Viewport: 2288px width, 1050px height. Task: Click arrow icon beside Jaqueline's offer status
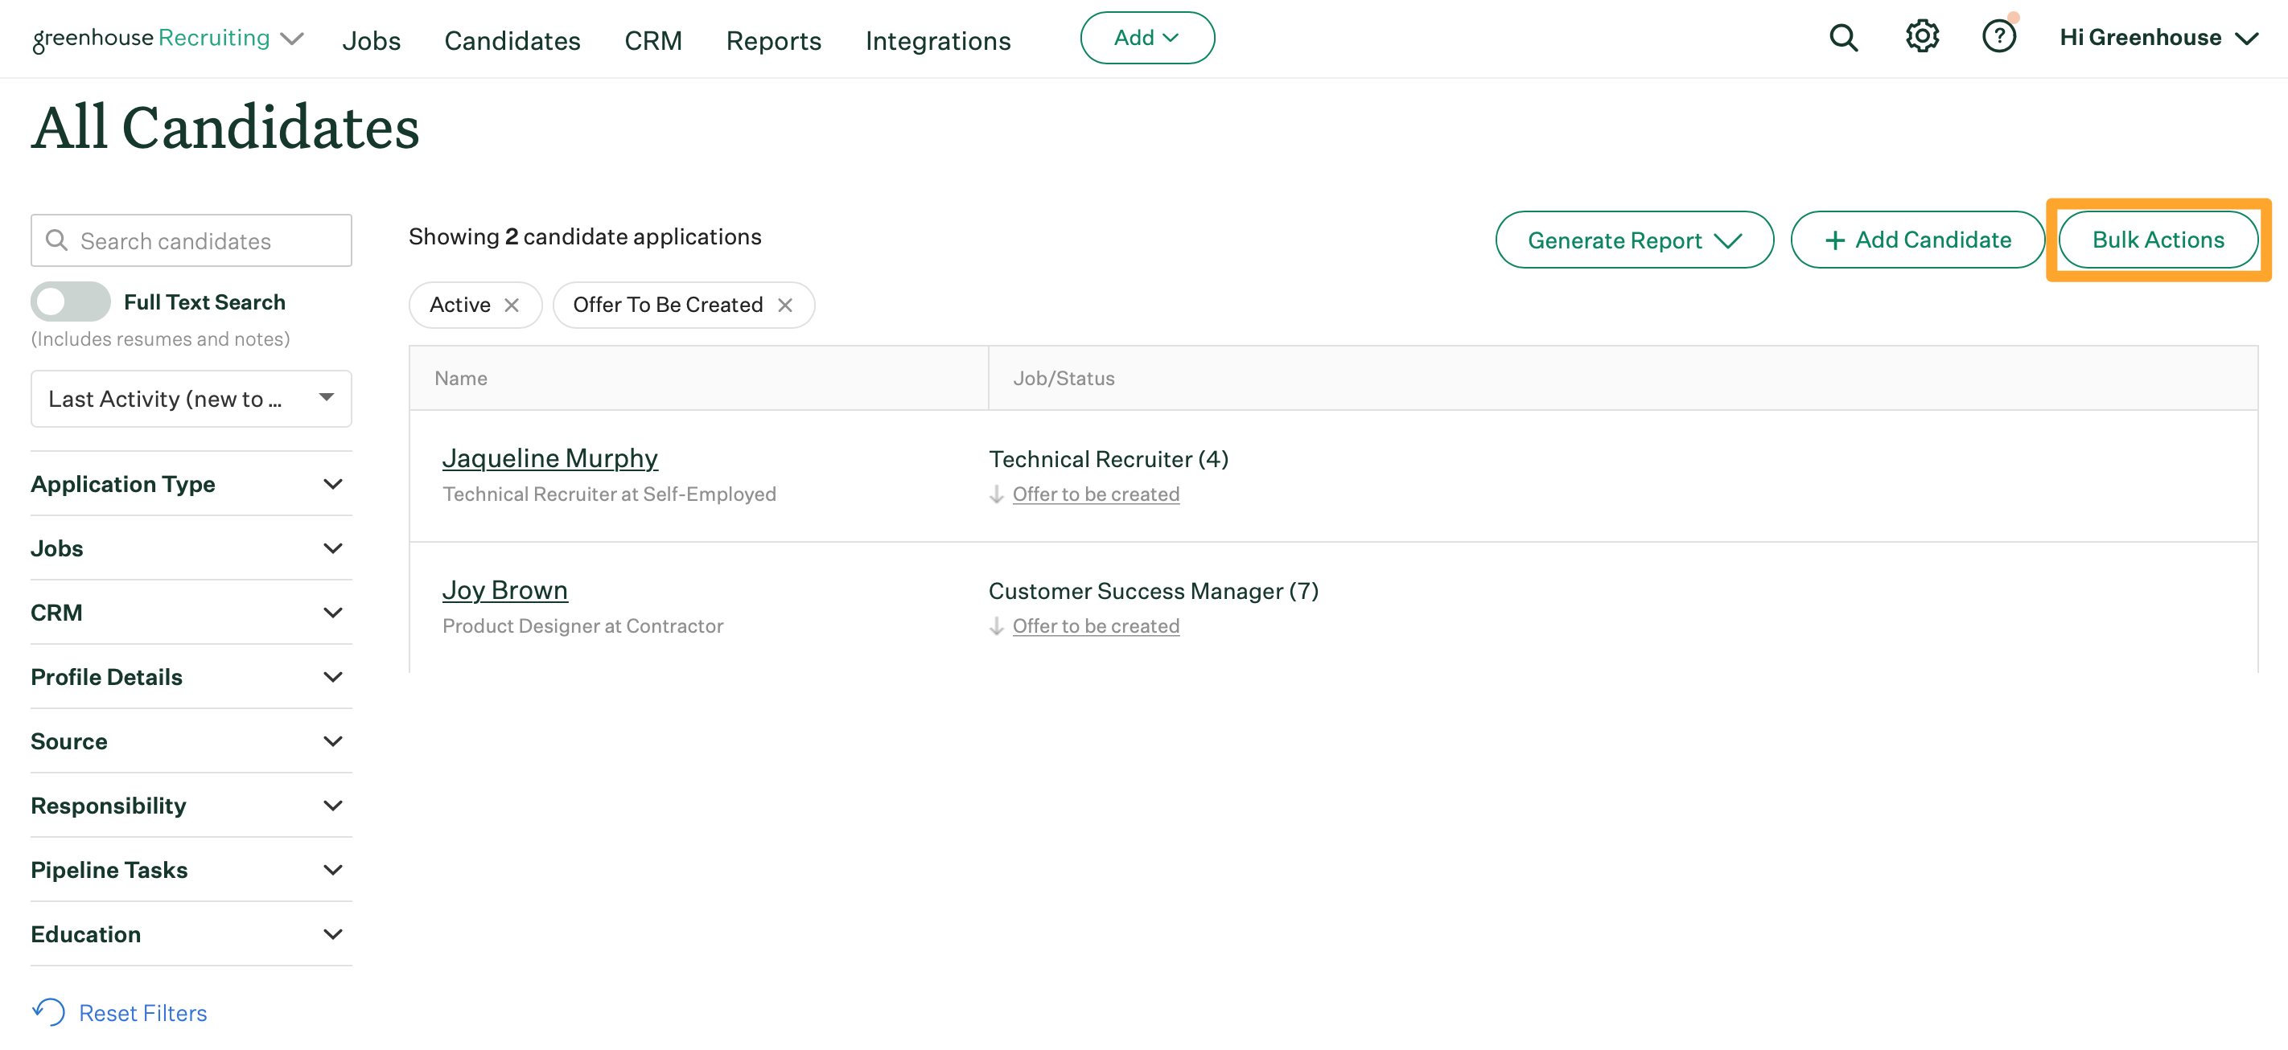click(997, 494)
